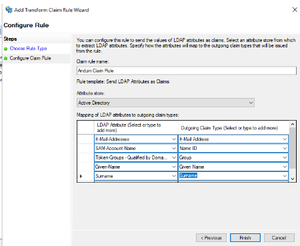The image size is (300, 246).
Task: Expand the Name ID outgoing claim dropdown
Action: 285,149
